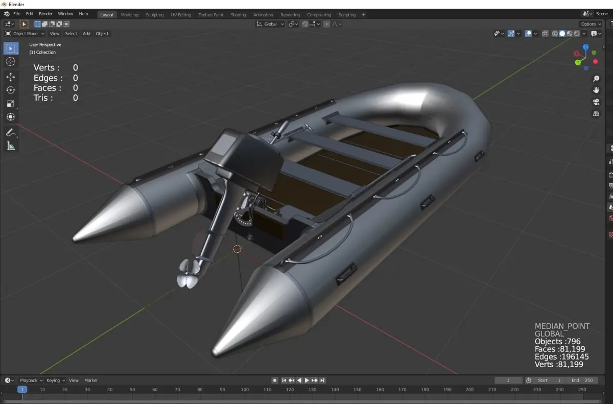The width and height of the screenshot is (613, 404).
Task: Toggle viewport overlays display
Action: pyautogui.click(x=528, y=34)
